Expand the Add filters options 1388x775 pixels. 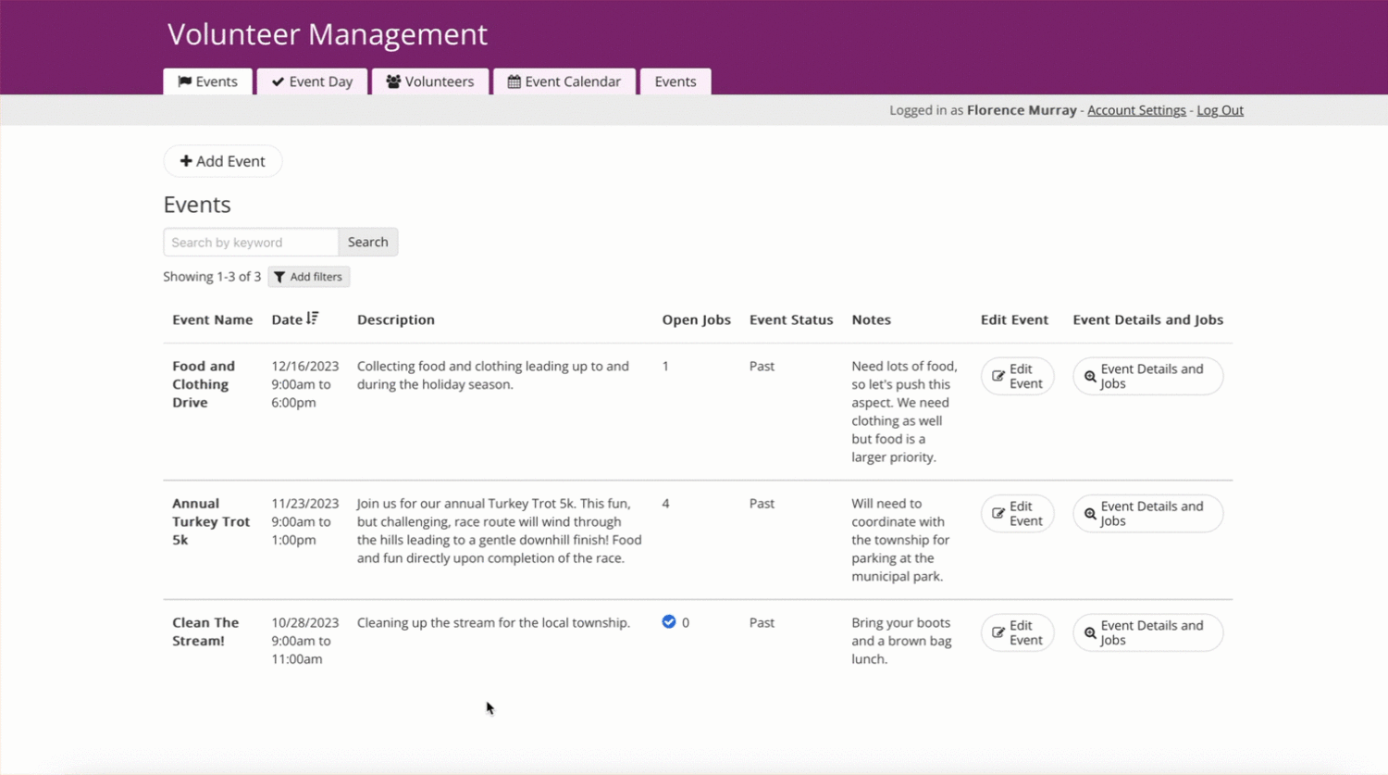[309, 277]
